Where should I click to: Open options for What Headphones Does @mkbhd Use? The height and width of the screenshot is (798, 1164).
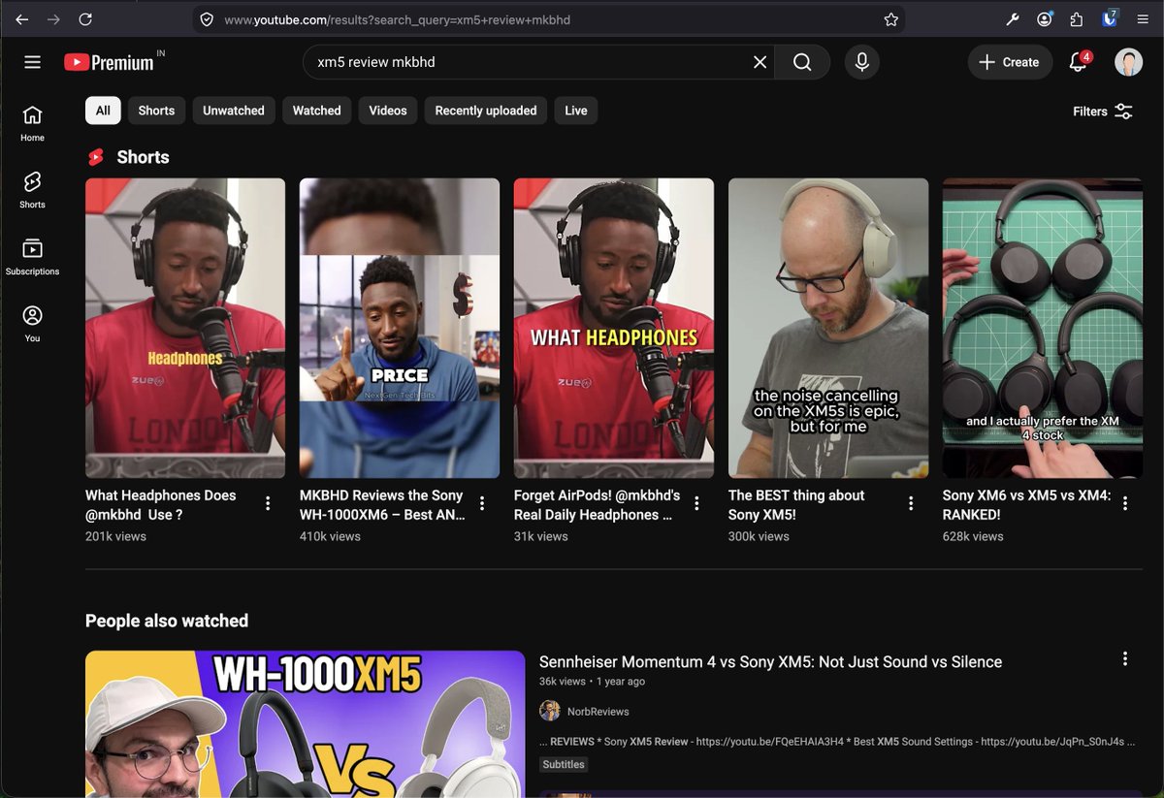pyautogui.click(x=268, y=503)
